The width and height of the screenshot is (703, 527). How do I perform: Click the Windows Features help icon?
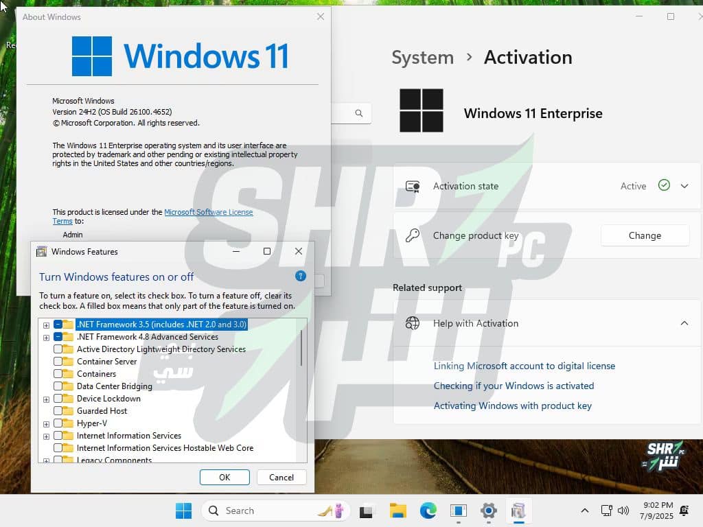tap(301, 276)
